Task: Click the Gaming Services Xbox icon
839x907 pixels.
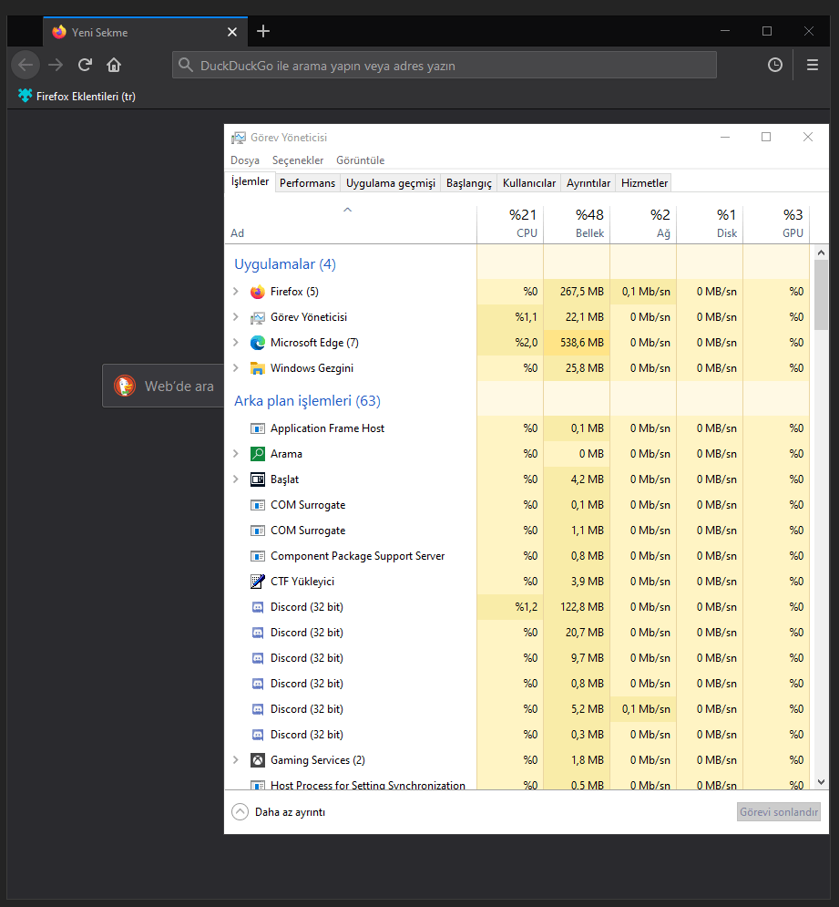Action: pos(257,760)
